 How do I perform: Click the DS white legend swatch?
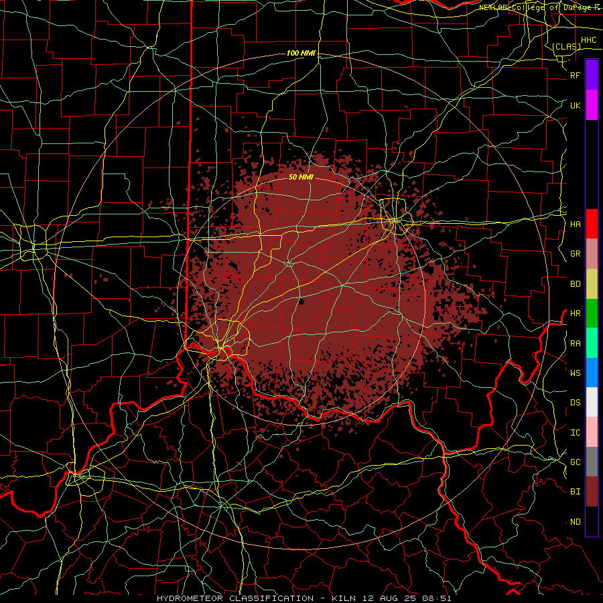[x=592, y=402]
